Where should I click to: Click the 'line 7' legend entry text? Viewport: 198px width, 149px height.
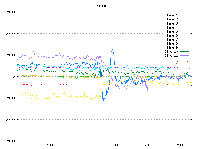172,39
